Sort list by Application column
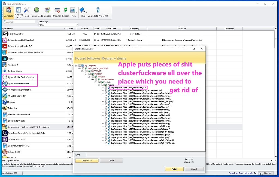 click(x=34, y=29)
